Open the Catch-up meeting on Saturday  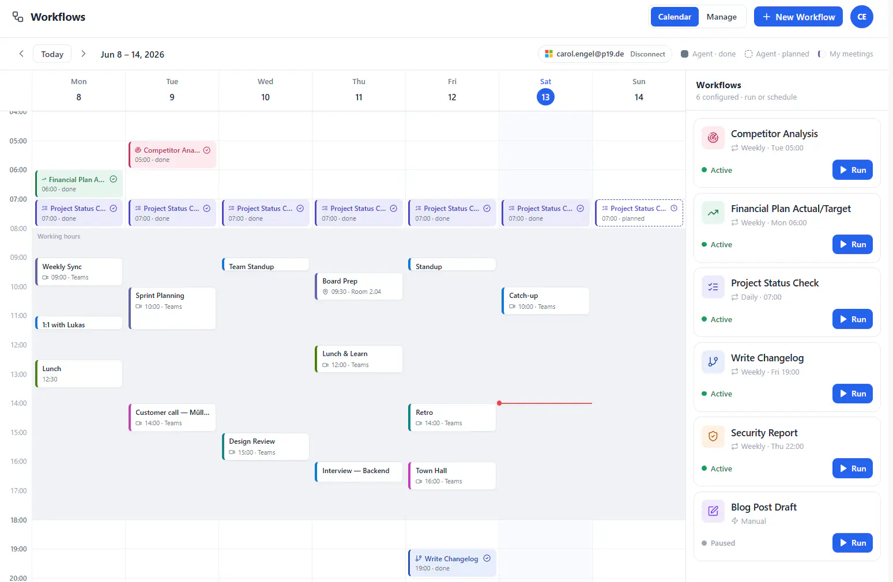click(546, 301)
